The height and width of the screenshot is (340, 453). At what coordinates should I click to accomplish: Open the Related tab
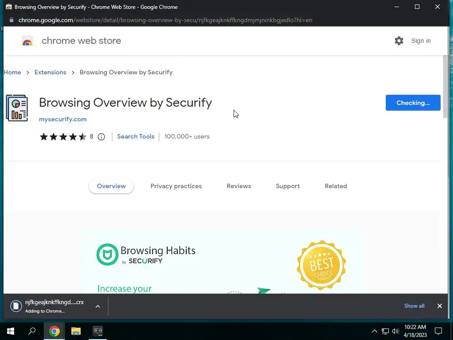(x=336, y=186)
